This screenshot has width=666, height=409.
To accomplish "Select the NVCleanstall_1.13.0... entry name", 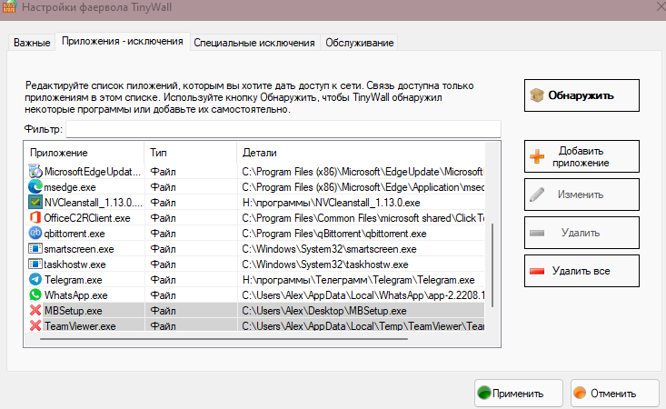I will click(93, 203).
